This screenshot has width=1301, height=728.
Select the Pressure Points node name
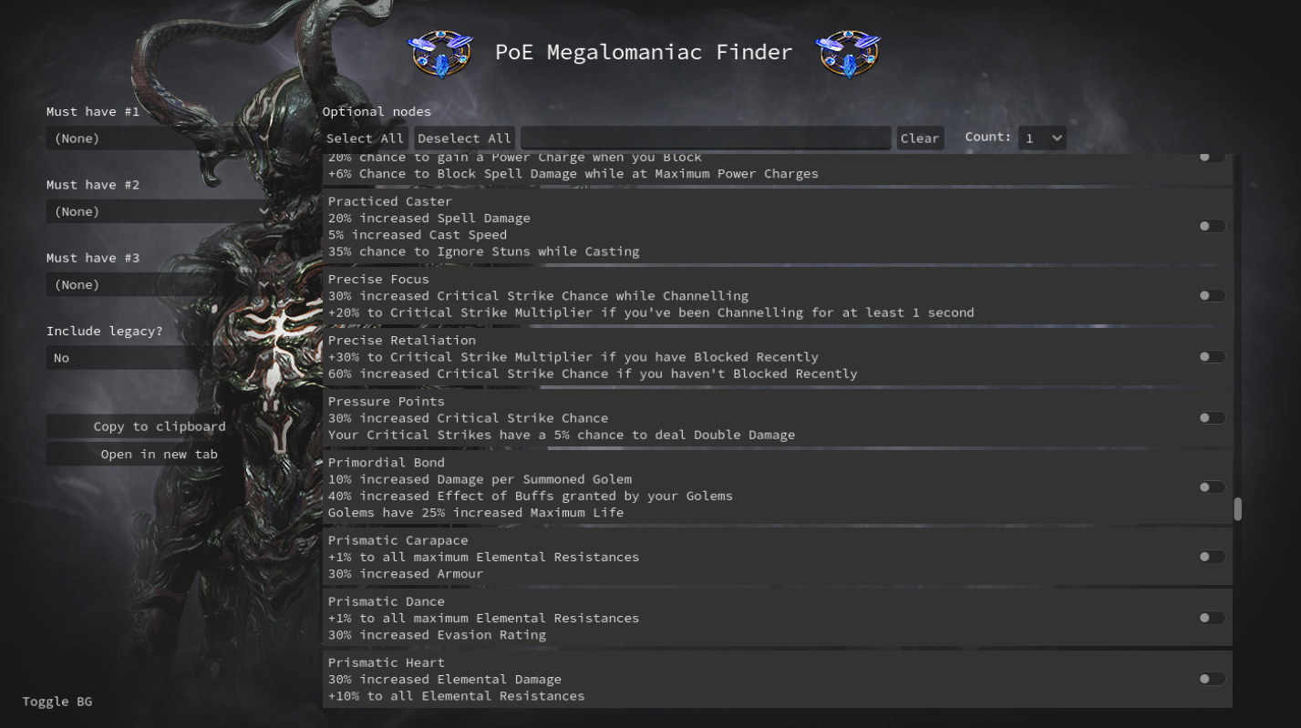click(x=387, y=401)
